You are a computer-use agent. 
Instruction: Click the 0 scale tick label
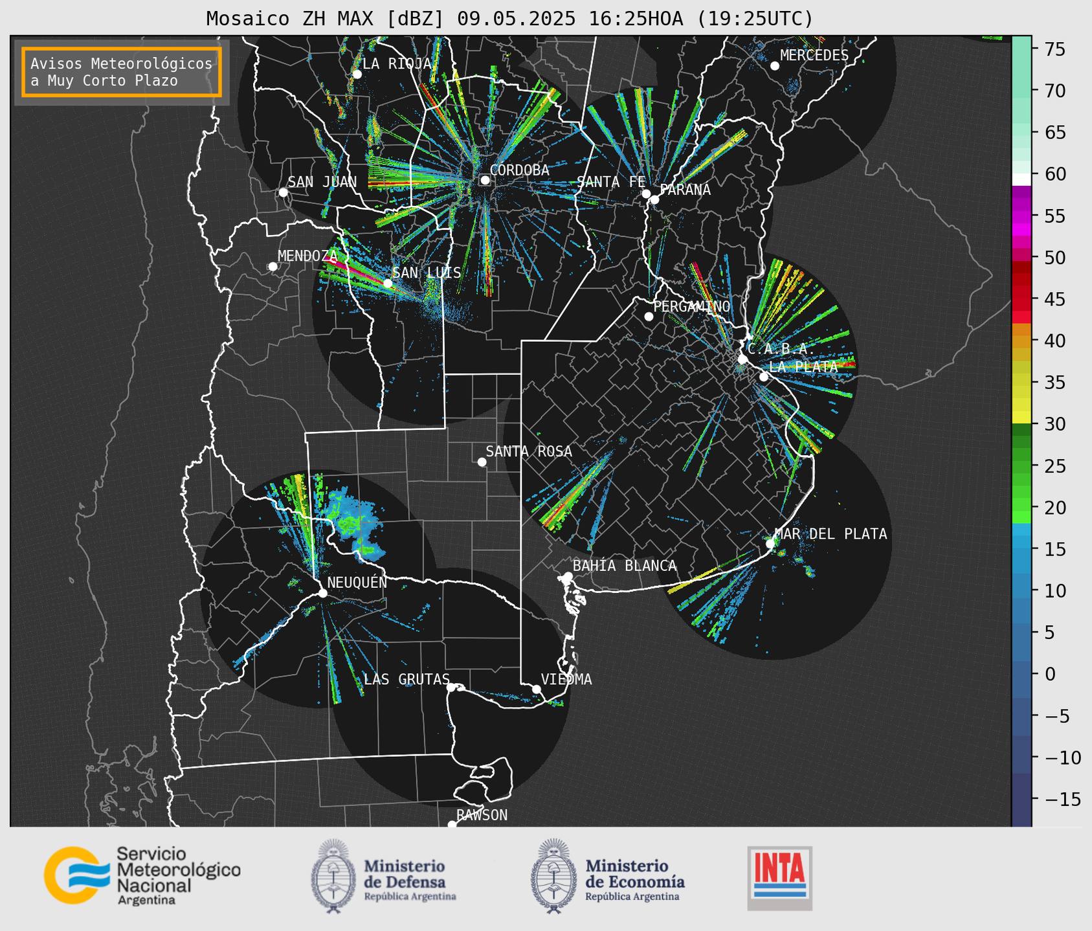(x=1049, y=674)
